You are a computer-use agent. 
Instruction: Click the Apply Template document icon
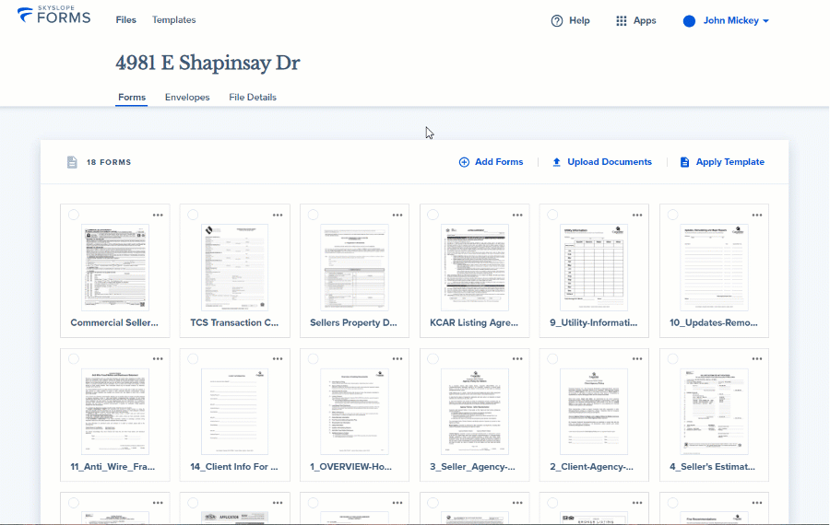click(684, 162)
